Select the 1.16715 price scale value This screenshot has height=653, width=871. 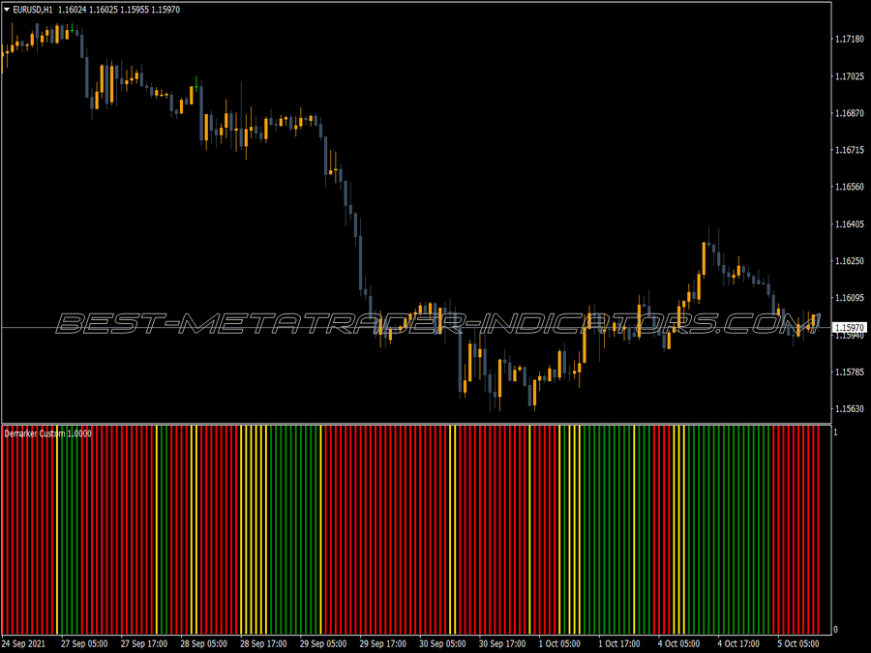click(850, 150)
